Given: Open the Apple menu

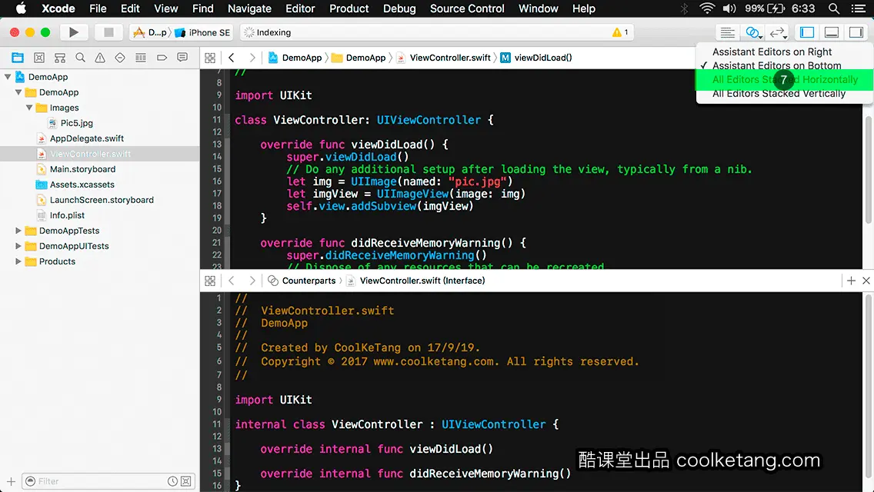Looking at the screenshot, I should click(x=21, y=8).
